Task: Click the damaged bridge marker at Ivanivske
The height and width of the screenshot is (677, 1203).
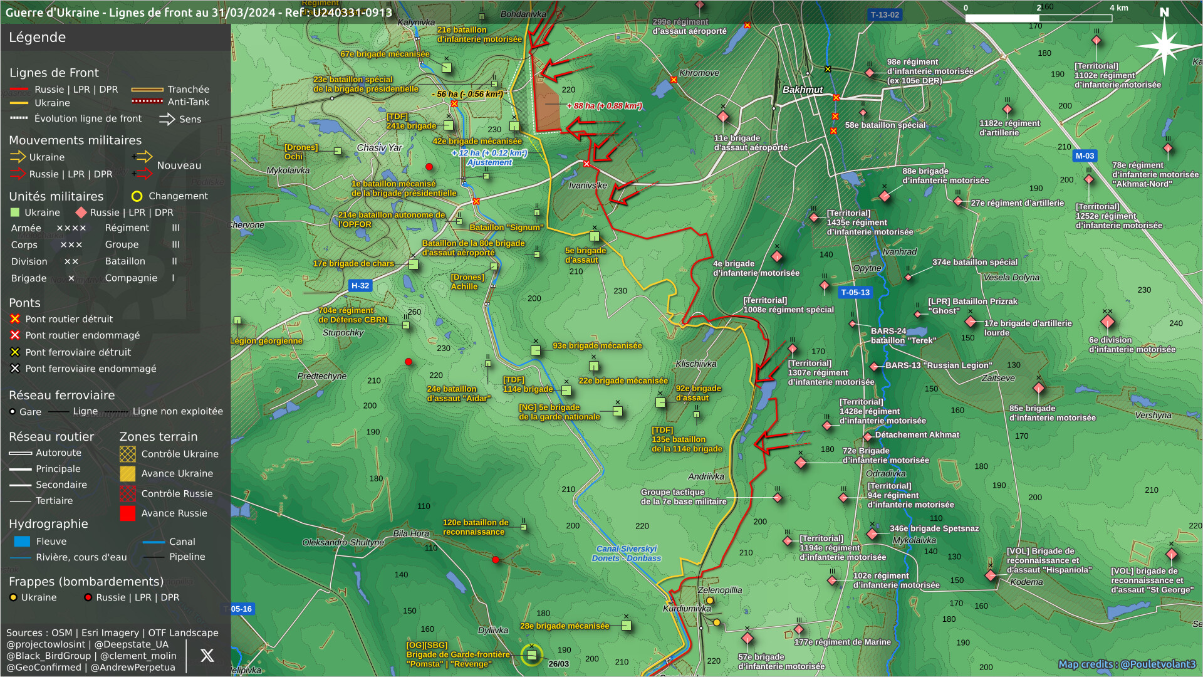Action: pos(586,164)
